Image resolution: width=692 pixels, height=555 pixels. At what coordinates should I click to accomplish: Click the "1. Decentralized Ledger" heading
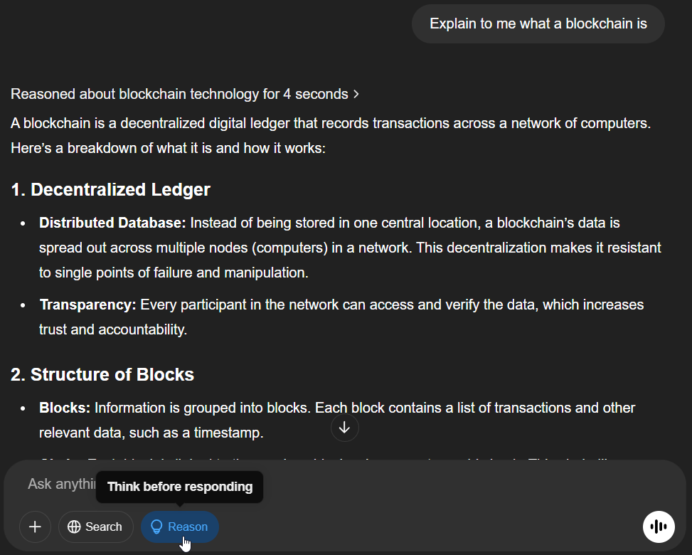click(110, 189)
